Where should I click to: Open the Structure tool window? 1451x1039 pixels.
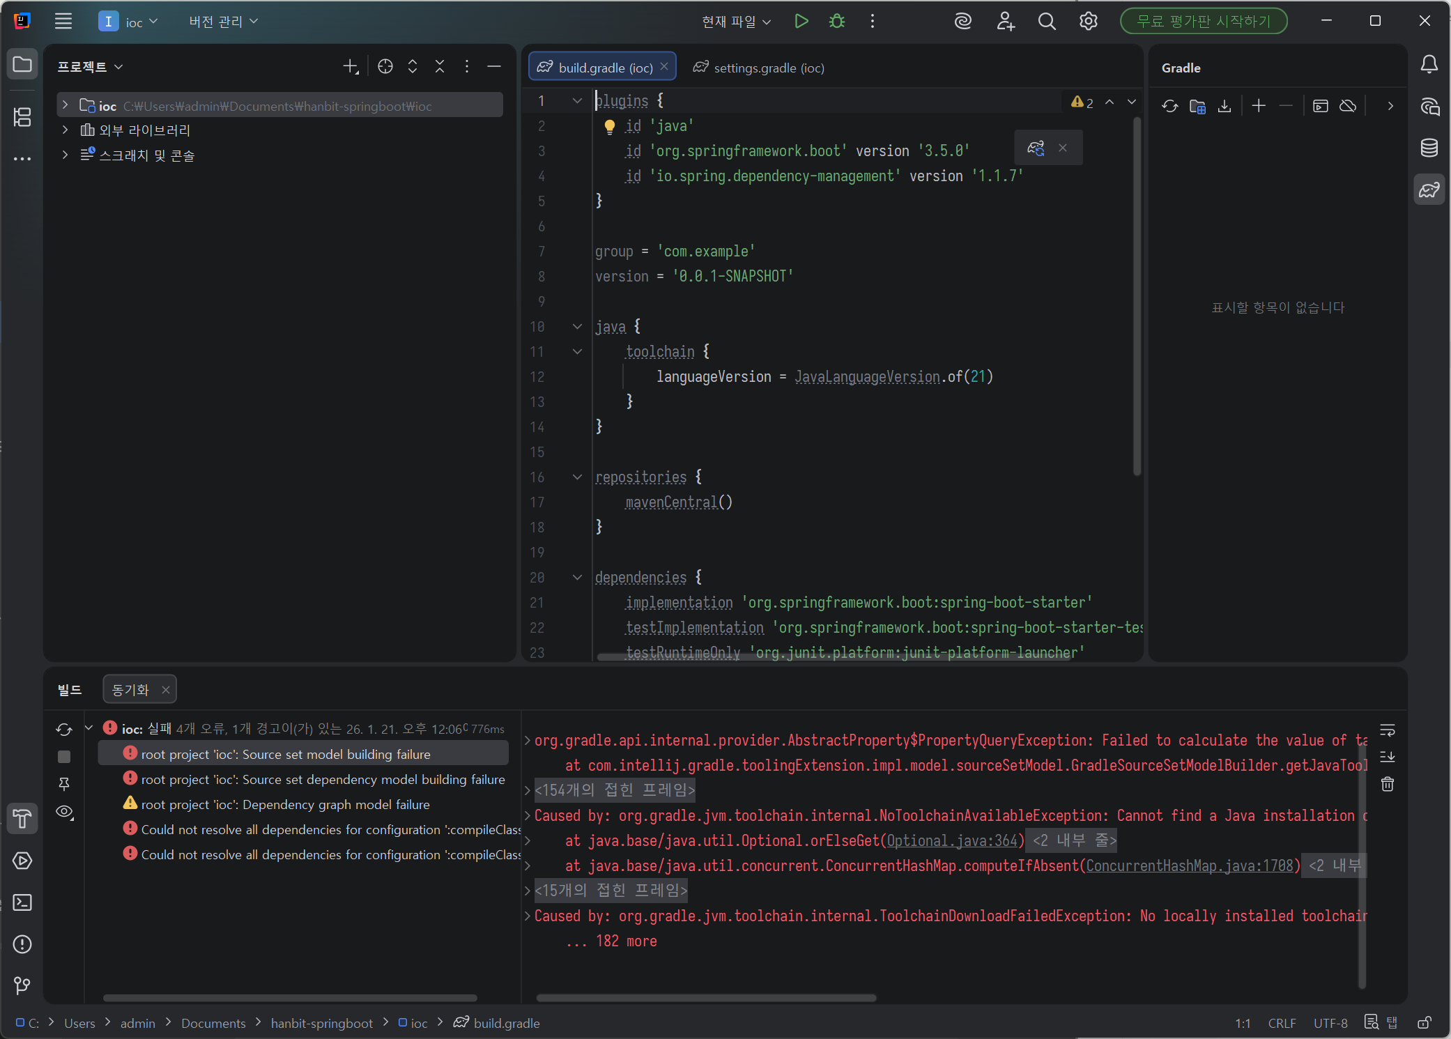[22, 117]
